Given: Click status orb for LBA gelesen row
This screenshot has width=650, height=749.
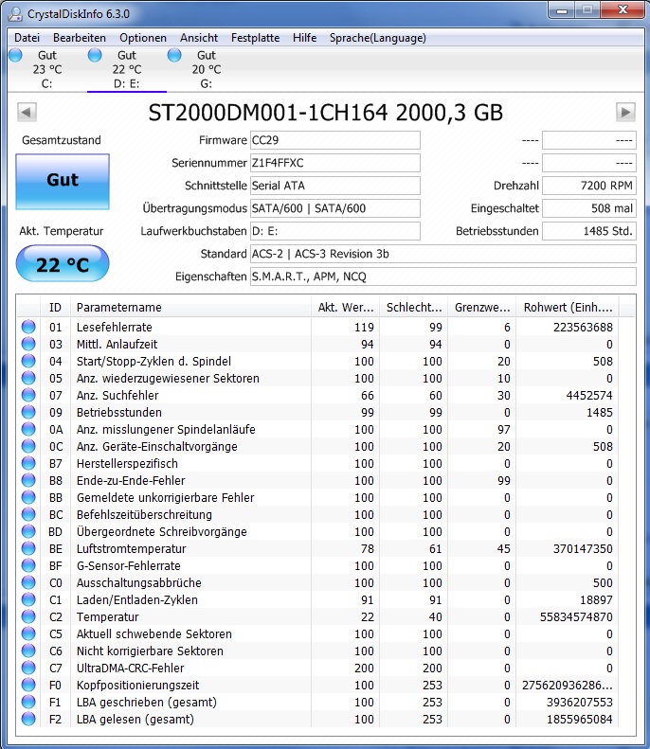Looking at the screenshot, I should pyautogui.click(x=28, y=719).
